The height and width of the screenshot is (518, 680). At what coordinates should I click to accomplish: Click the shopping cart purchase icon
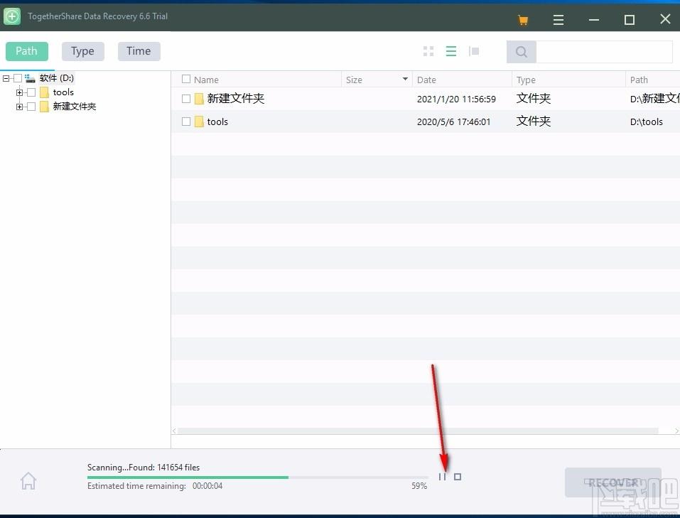(523, 20)
